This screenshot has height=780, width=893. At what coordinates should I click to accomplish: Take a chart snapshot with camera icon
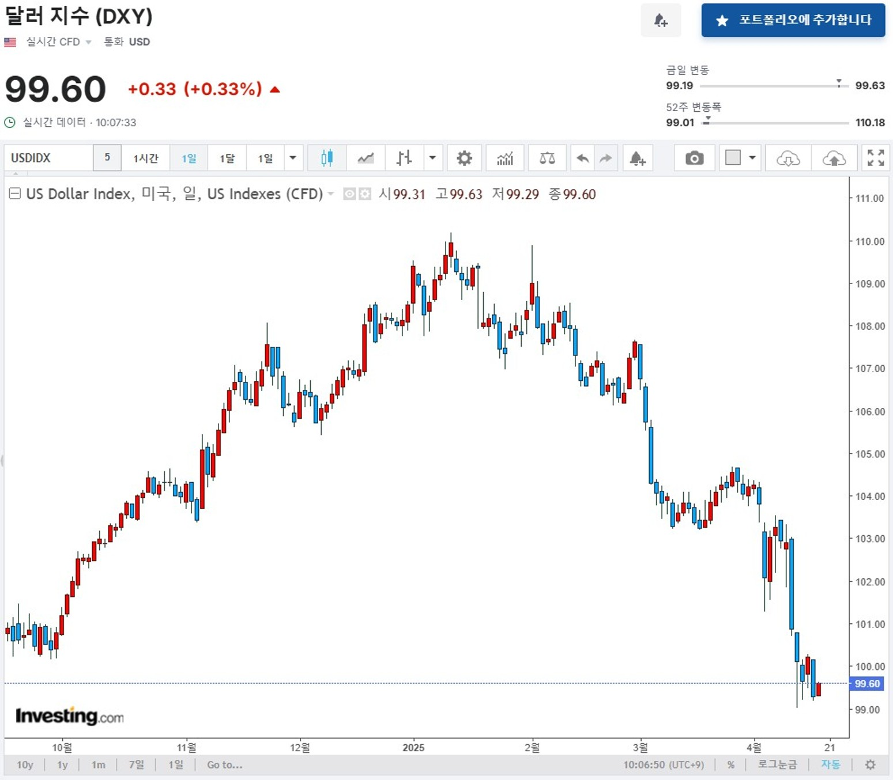pos(694,158)
